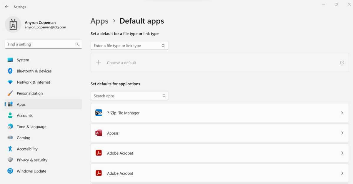This screenshot has height=184, width=353.
Task: Click the Privacy & security shield icon
Action: point(10,160)
